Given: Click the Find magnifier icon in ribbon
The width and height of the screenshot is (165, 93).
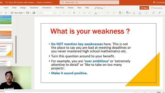Looking at the screenshot, I should pyautogui.click(x=153, y=13).
